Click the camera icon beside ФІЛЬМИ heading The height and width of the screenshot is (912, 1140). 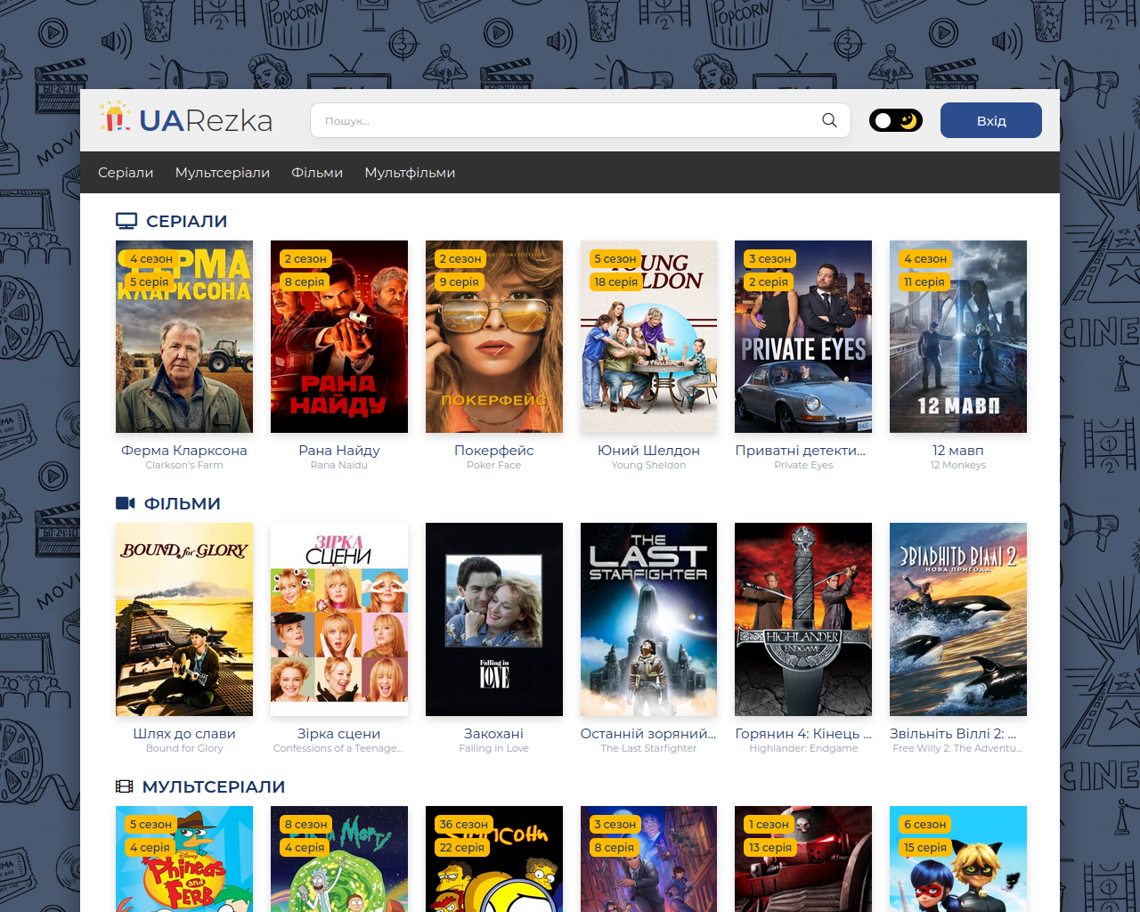click(x=126, y=503)
